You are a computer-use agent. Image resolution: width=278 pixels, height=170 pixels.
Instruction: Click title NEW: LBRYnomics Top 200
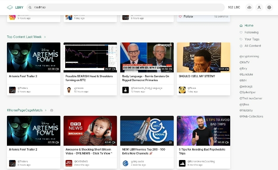[144, 151]
